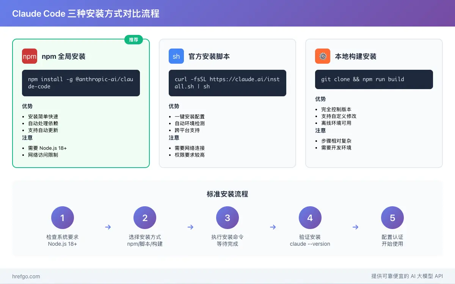Click 完全控制版本 bullet
Screen dimensions: 455x284
click(336, 110)
